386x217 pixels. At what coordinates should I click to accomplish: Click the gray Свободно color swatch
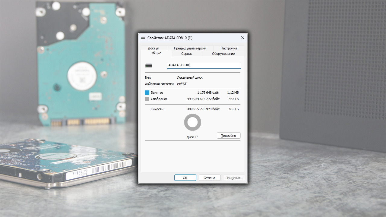coord(147,99)
